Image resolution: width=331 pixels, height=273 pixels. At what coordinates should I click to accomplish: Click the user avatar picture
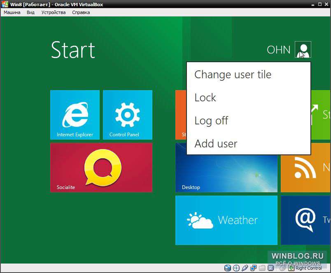[303, 49]
